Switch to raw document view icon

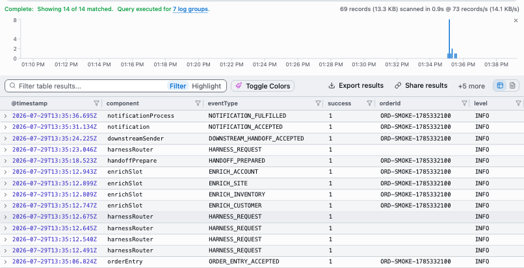[512, 86]
